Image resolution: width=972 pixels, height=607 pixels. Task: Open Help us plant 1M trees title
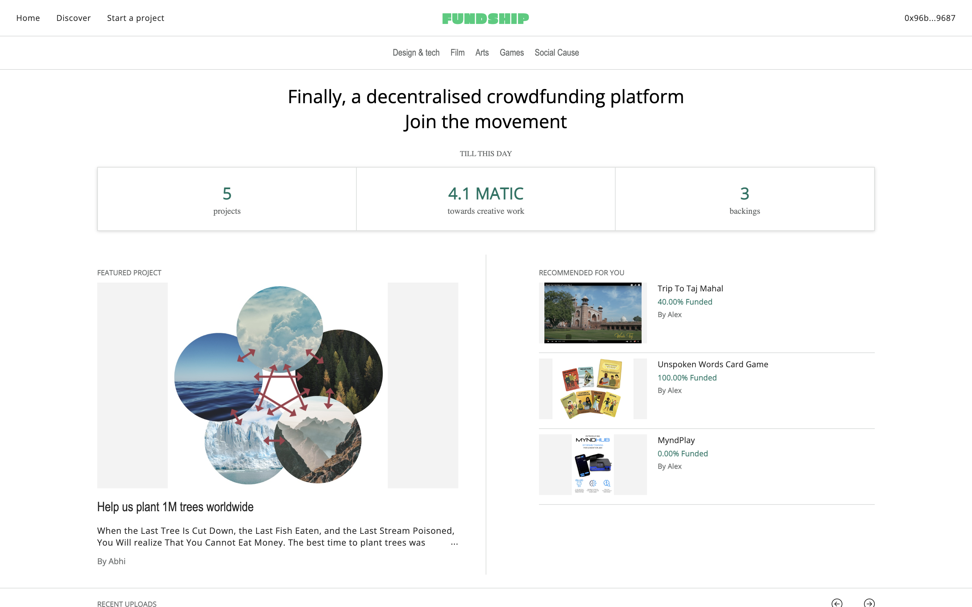(175, 507)
